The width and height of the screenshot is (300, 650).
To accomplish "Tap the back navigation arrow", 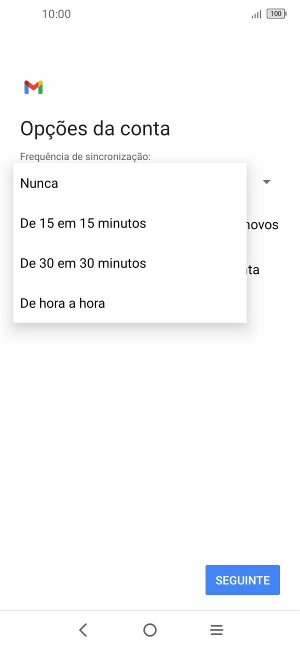I will [83, 629].
